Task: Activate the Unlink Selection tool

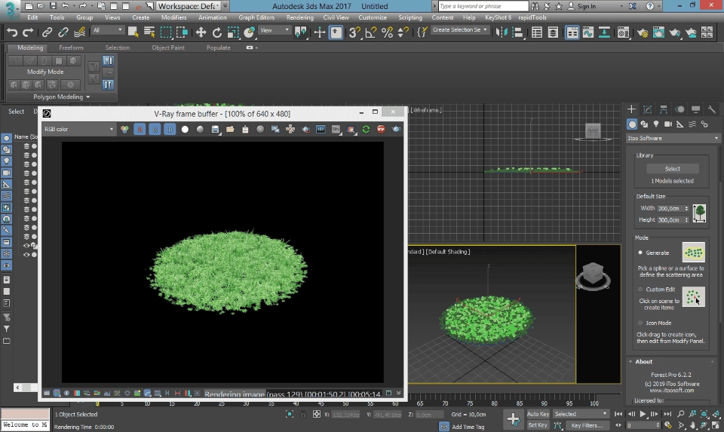Action: point(63,32)
